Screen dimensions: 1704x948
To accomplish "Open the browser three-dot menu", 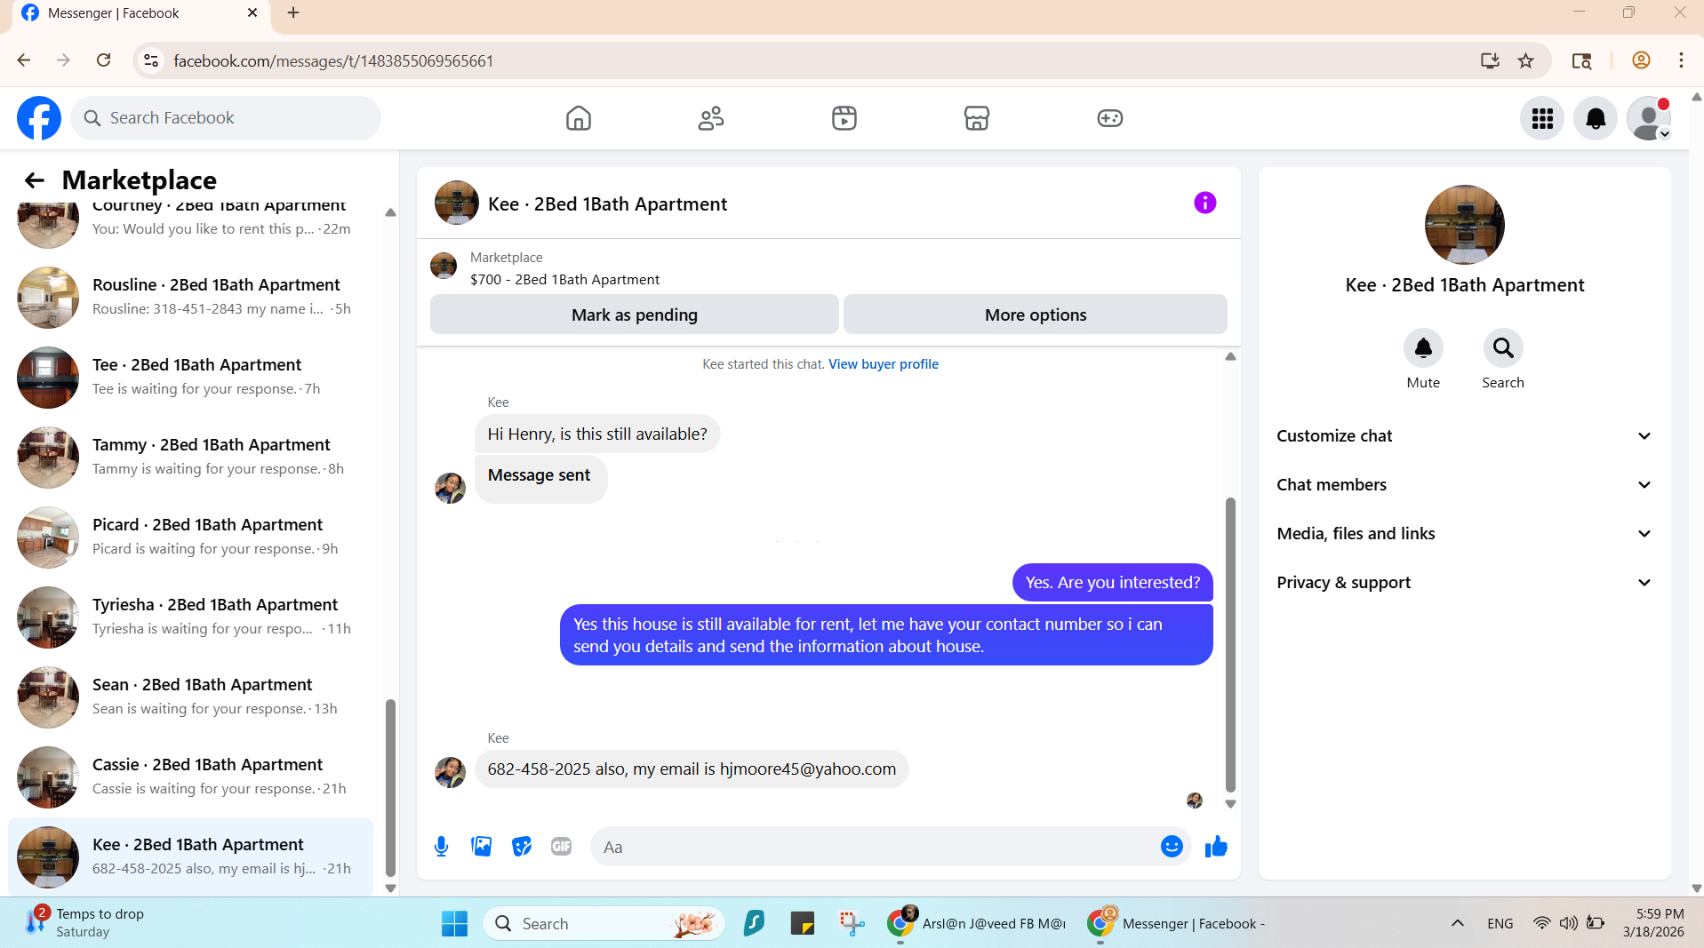I will click(x=1681, y=60).
